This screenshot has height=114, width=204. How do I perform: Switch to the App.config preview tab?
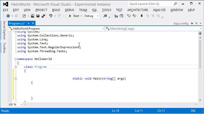181,23
